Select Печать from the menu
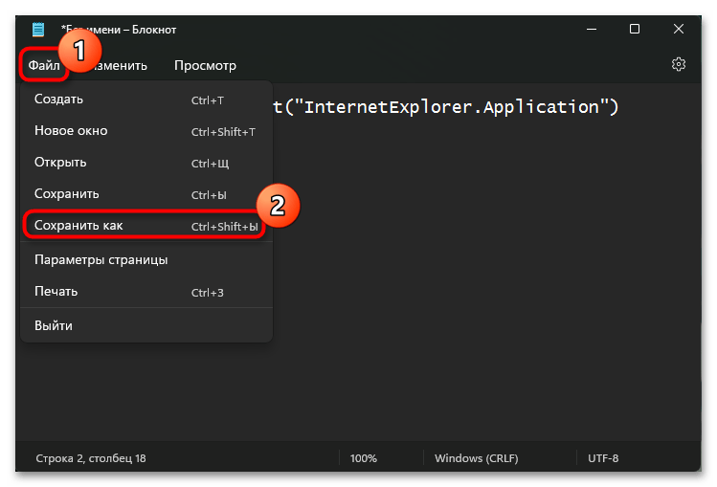Image resolution: width=717 pixels, height=487 pixels. click(146, 292)
